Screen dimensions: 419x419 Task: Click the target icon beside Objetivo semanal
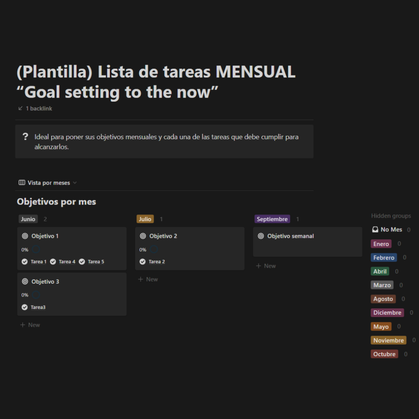(x=261, y=236)
